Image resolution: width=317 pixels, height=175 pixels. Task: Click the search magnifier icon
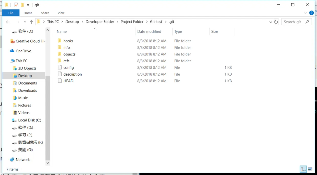tap(307, 22)
